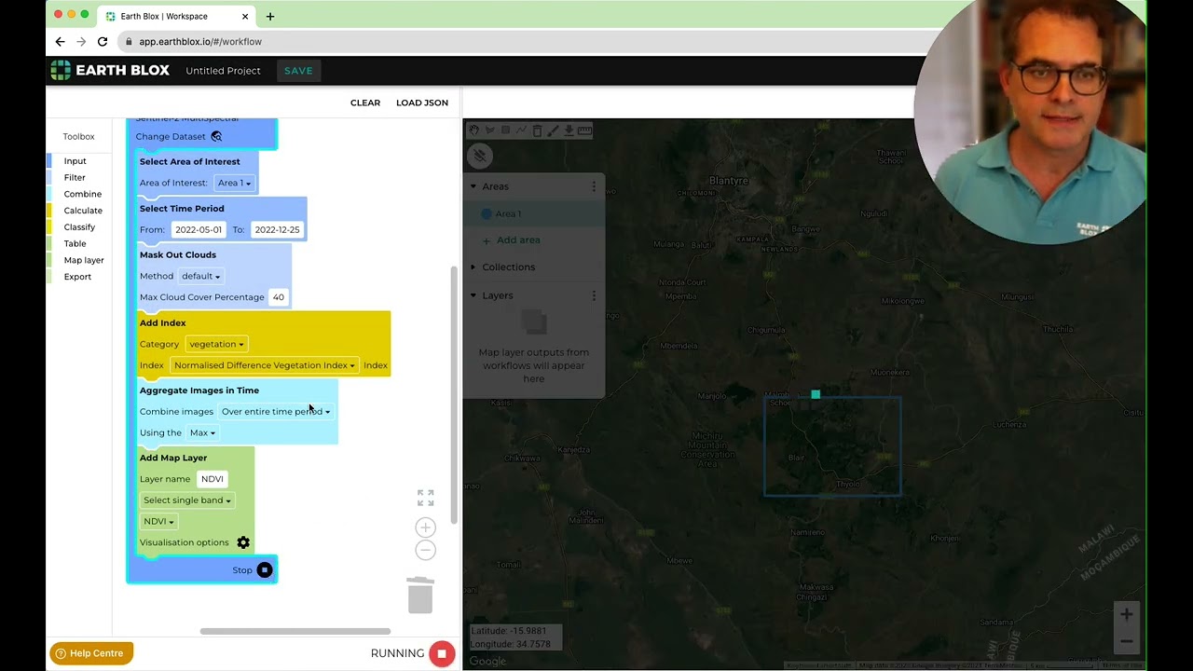Open a new browser tab
Screen dimensions: 1193x671
270,16
